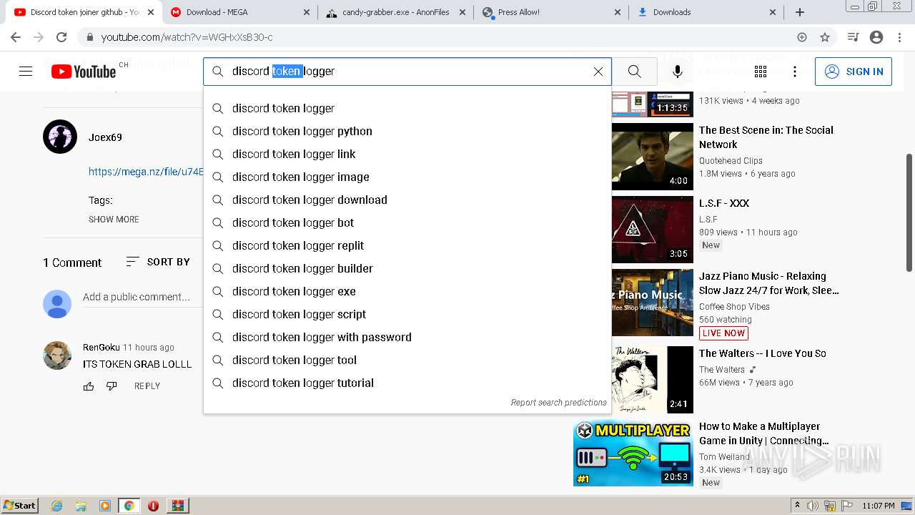Open the L.S.F - XXX video thumbnail

(x=653, y=230)
